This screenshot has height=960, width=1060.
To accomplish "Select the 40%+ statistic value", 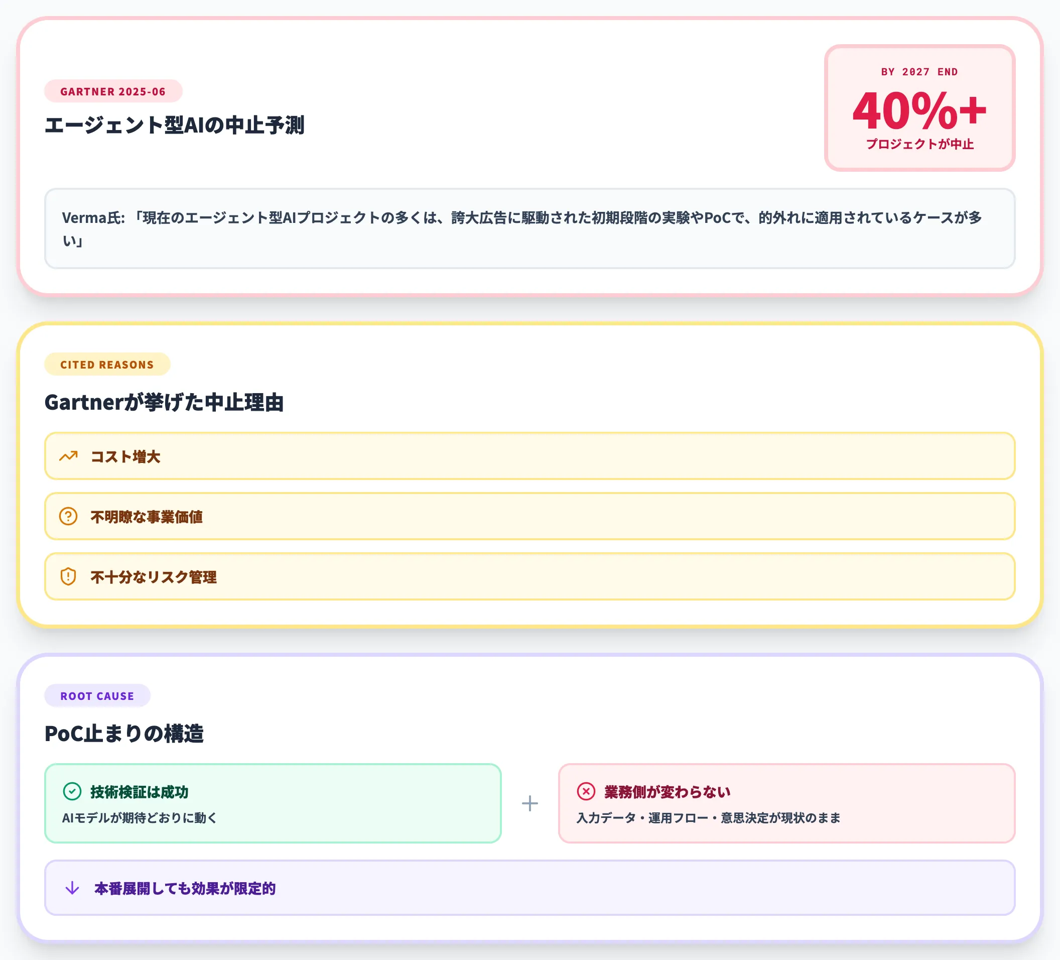I will coord(919,110).
